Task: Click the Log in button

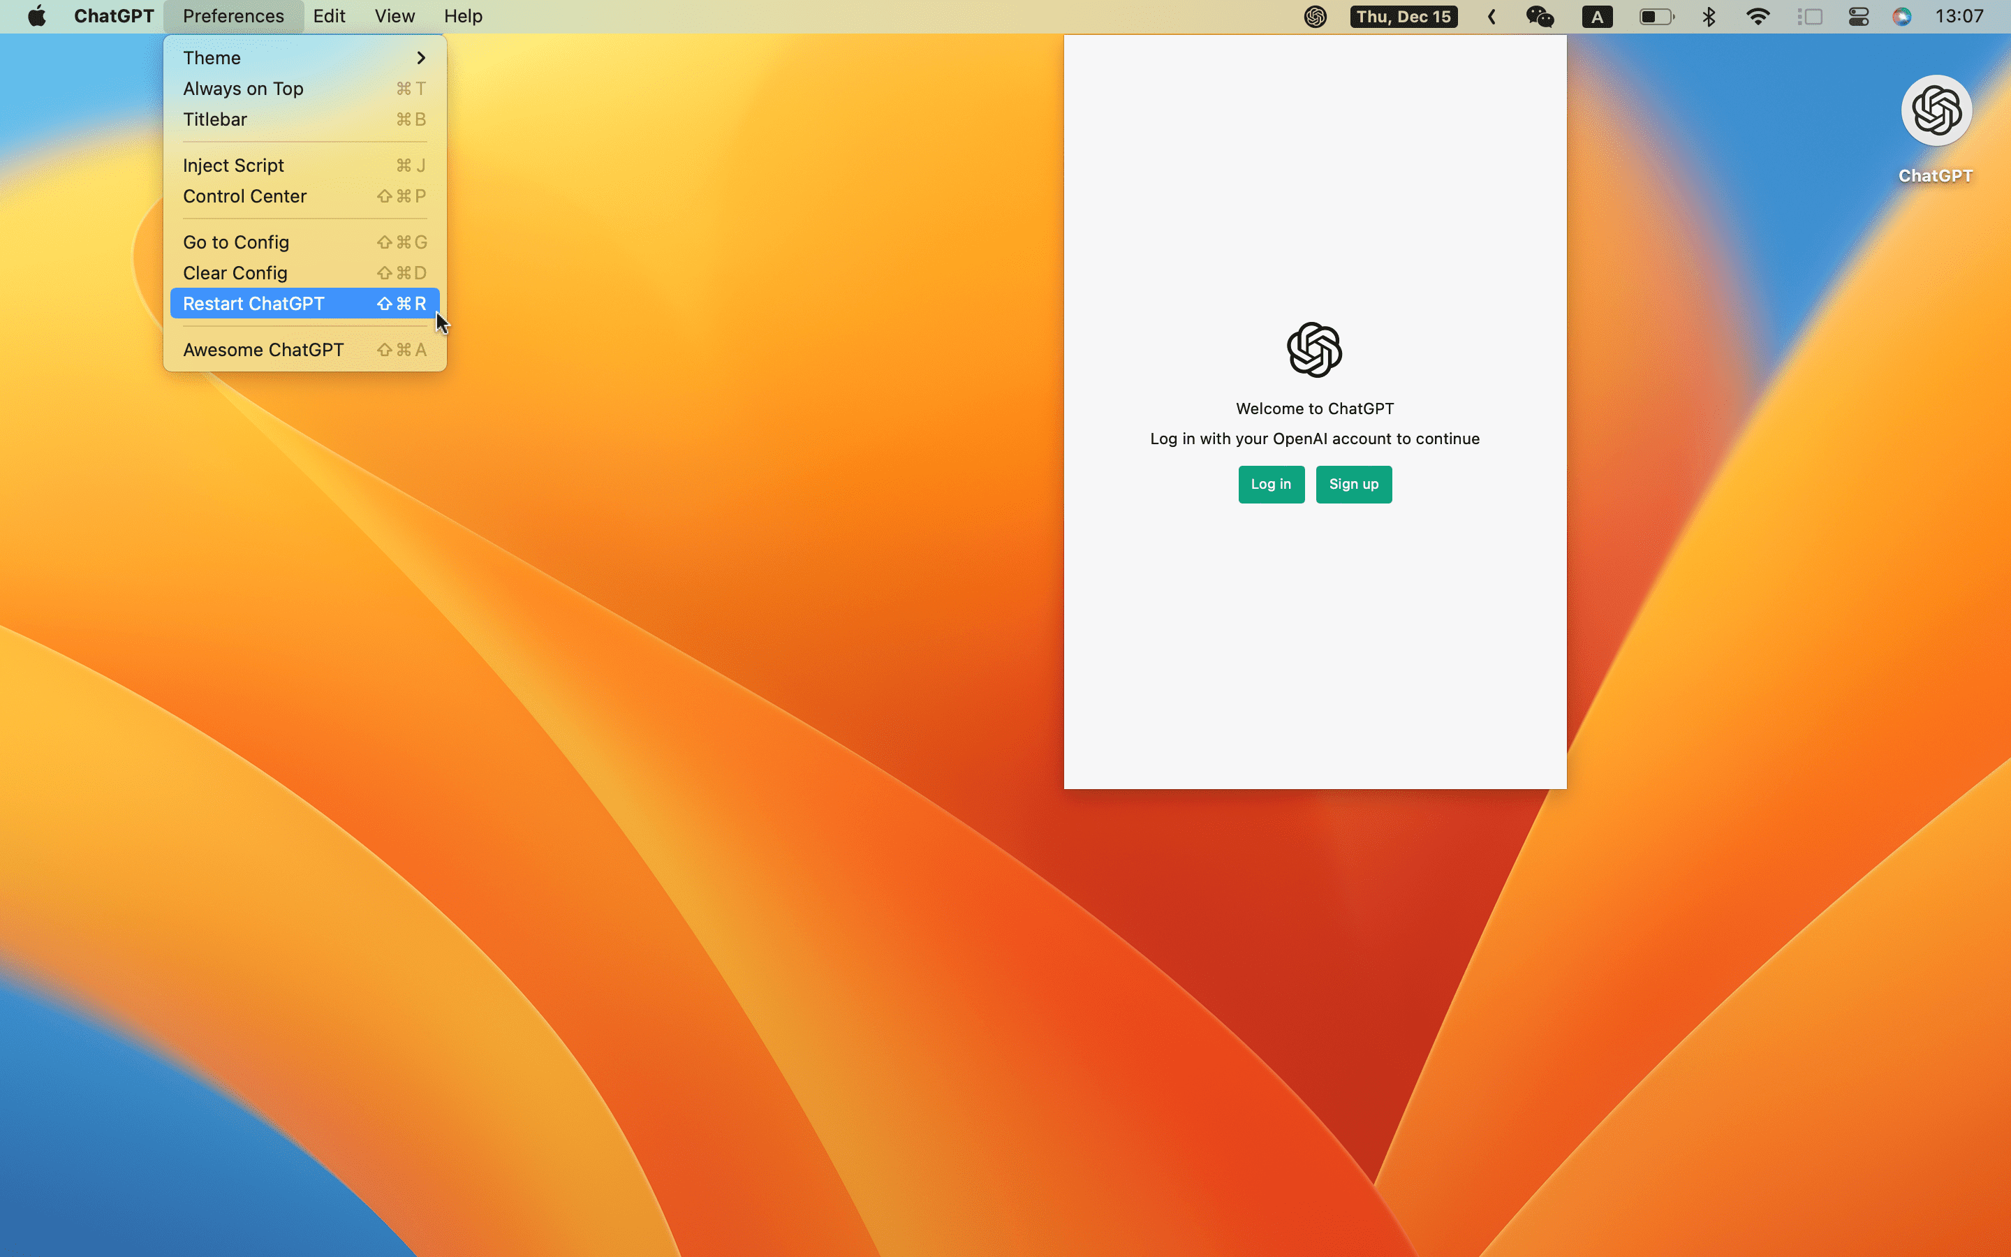Action: [1271, 484]
